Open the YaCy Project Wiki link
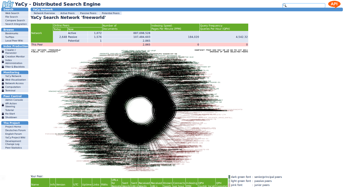Viewport: 345px width, 187px height. [15, 137]
